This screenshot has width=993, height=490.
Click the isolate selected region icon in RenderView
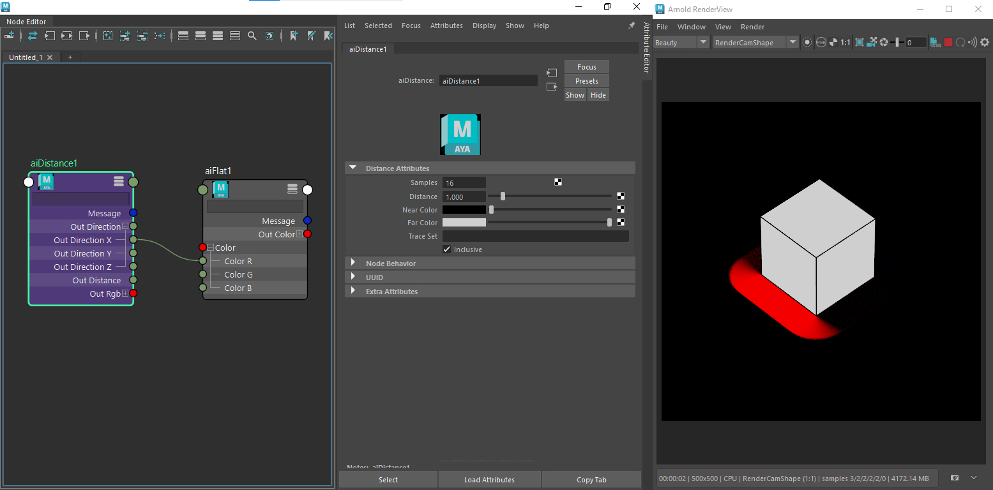click(807, 42)
